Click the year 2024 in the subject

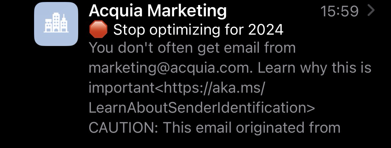click(266, 30)
